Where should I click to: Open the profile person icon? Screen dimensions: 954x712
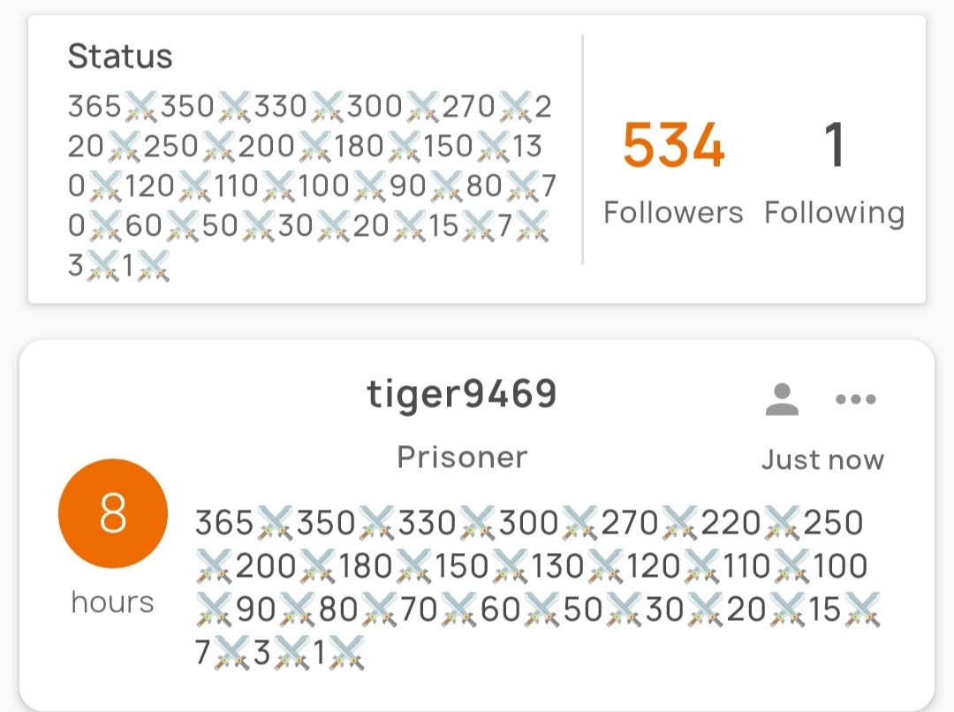[x=782, y=399]
